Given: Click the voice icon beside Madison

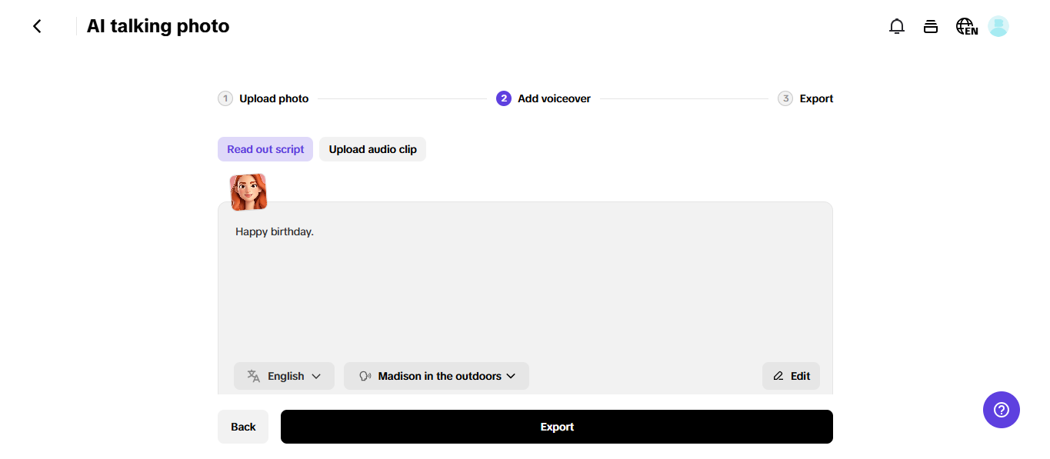Looking at the screenshot, I should 365,376.
